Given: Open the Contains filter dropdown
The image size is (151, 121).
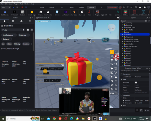Looking at the screenshot, I should (x=7, y=39).
